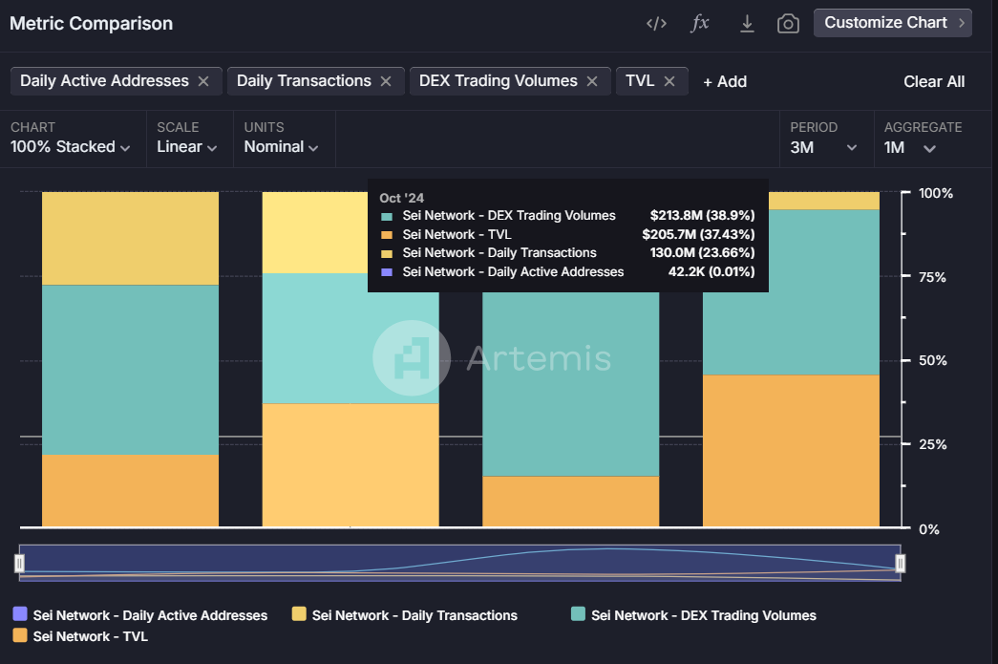Click the tooltip value $205.7M (37.43%)
This screenshot has height=664, width=998.
coord(698,234)
